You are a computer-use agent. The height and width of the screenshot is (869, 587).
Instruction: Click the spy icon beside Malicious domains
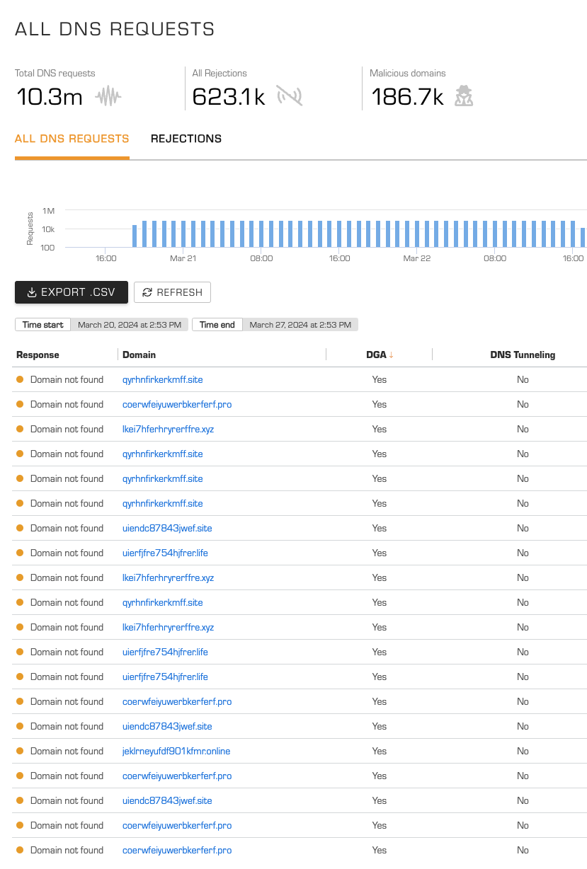[x=464, y=96]
